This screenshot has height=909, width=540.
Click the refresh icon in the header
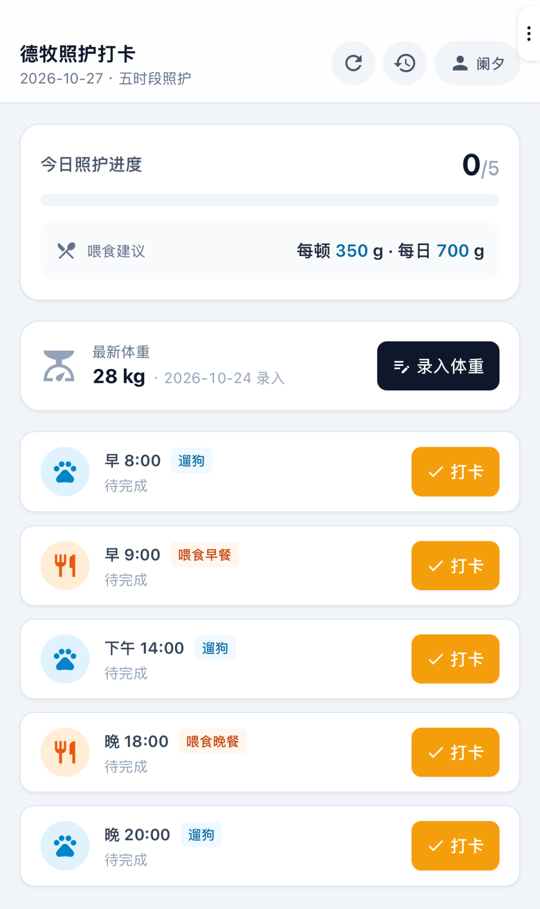[353, 63]
